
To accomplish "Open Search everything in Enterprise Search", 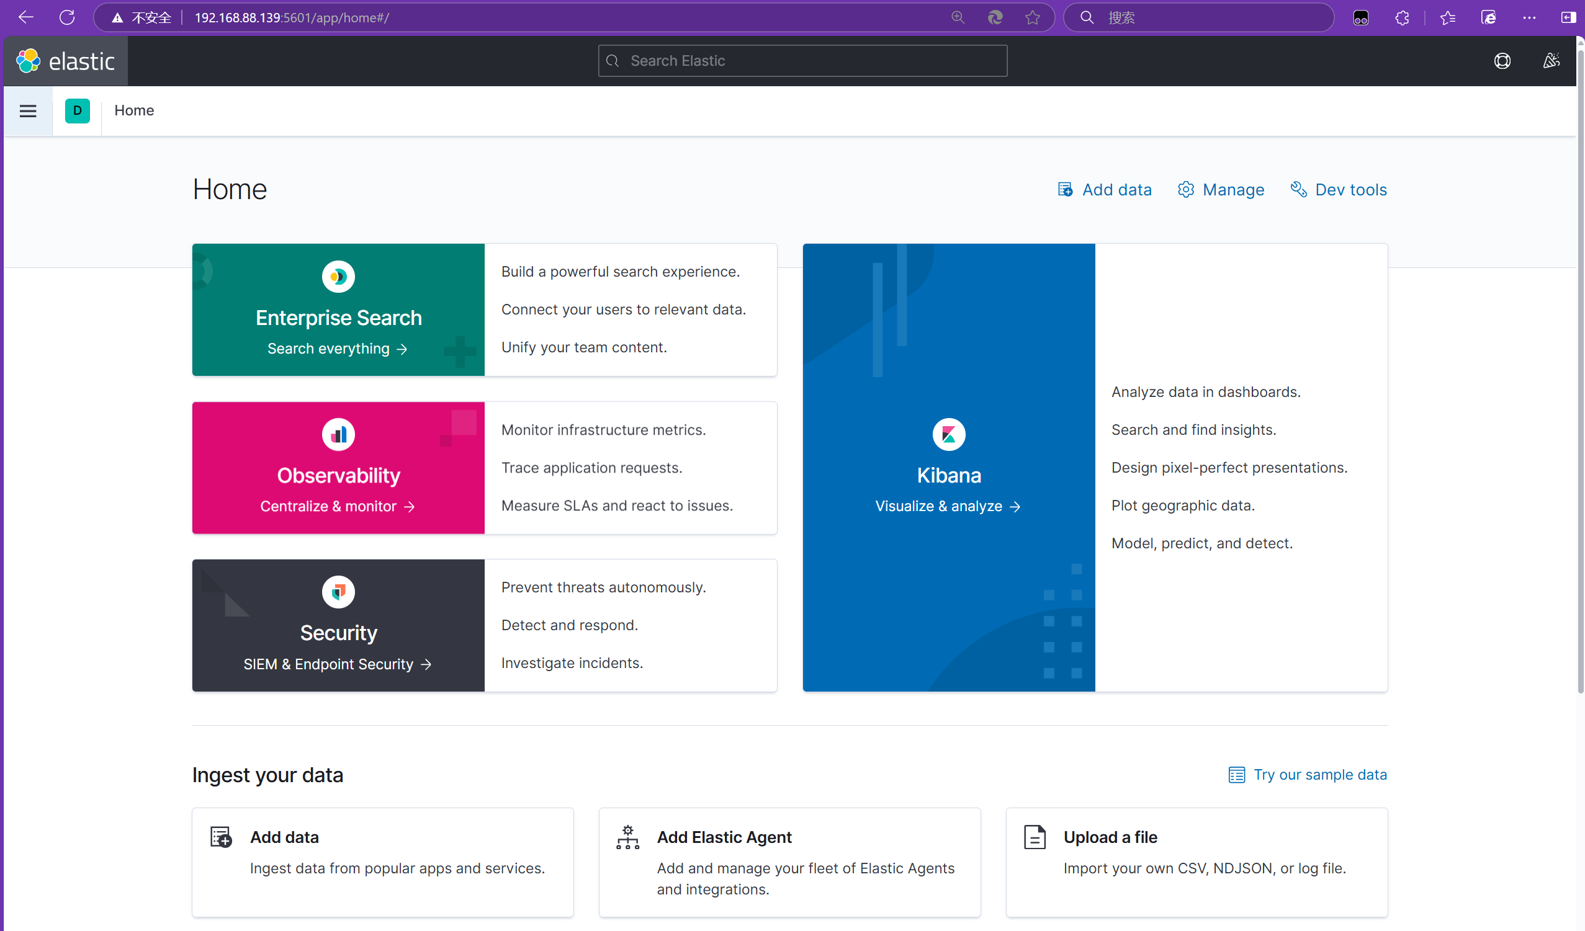I will (x=337, y=349).
